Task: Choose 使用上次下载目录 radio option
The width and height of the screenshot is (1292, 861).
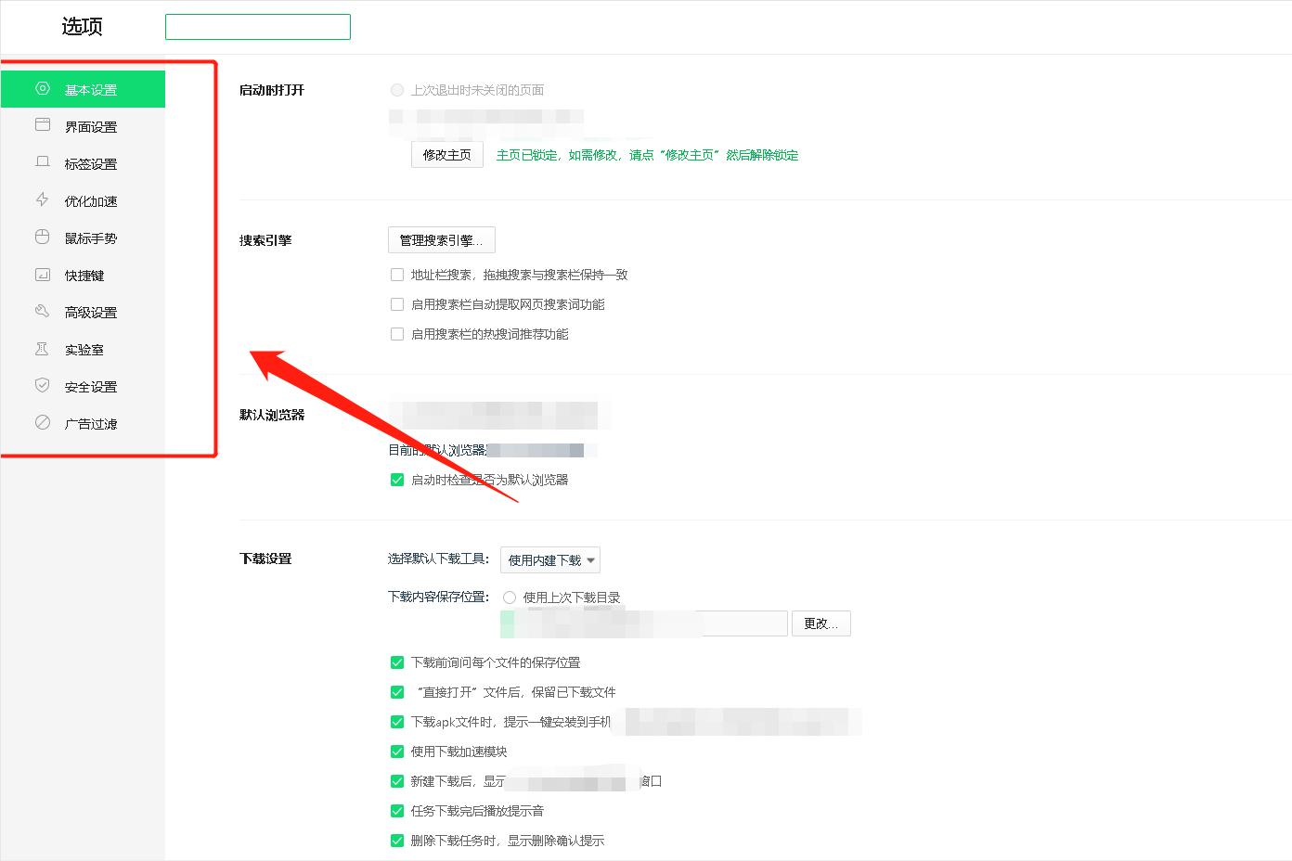Action: [510, 598]
